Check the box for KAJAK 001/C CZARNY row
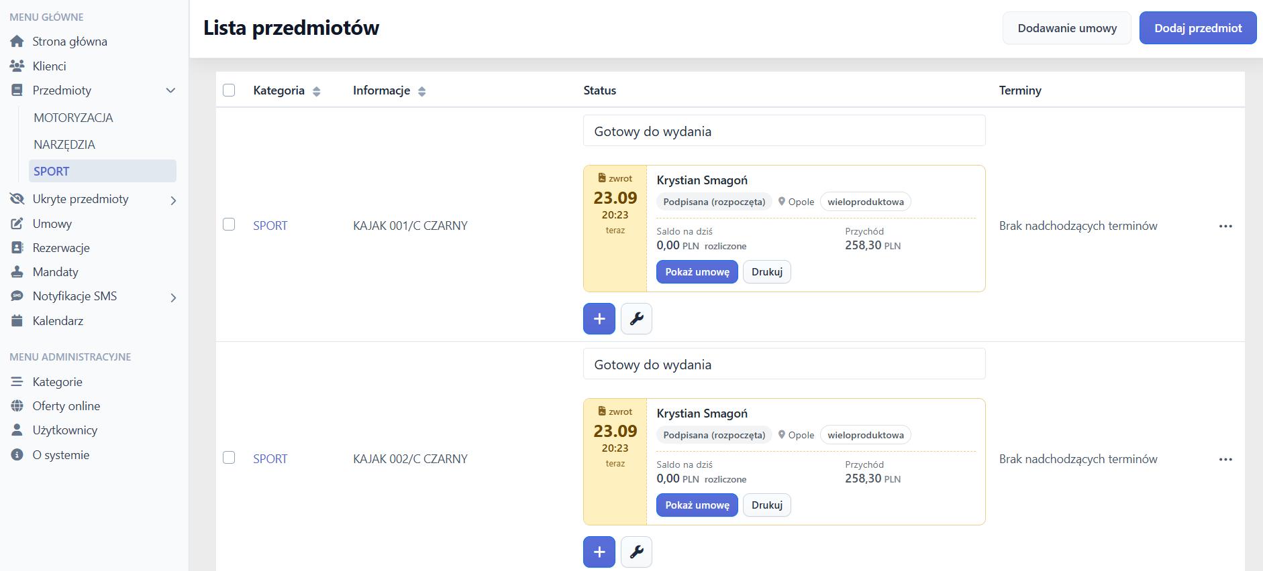 [229, 225]
